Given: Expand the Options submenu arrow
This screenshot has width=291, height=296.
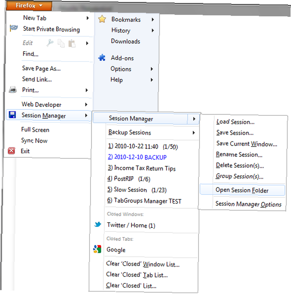Looking at the screenshot, I should 152,69.
